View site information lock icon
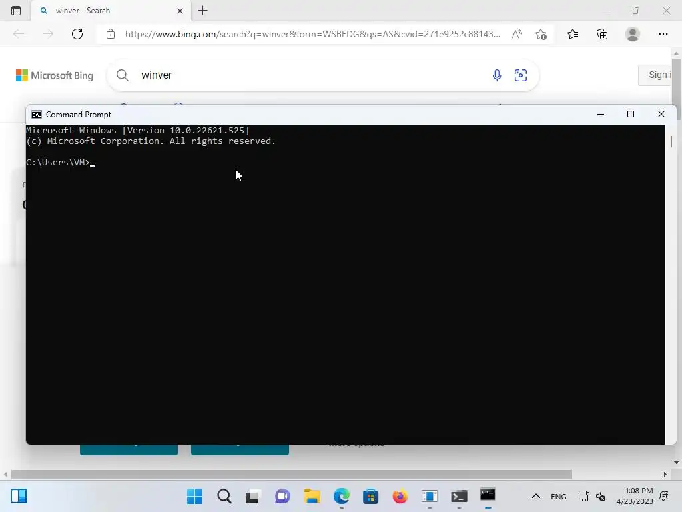This screenshot has width=682, height=512. (x=111, y=34)
